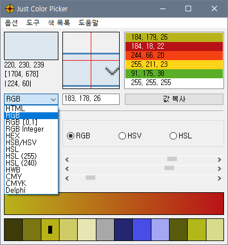Click the second slider thumb
This screenshot has width=228, height=245.
(x=169, y=168)
